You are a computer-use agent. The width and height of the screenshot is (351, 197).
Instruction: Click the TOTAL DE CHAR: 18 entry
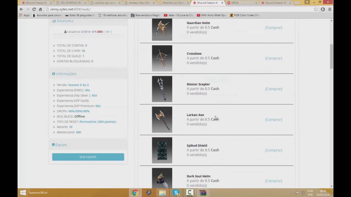tap(71, 51)
